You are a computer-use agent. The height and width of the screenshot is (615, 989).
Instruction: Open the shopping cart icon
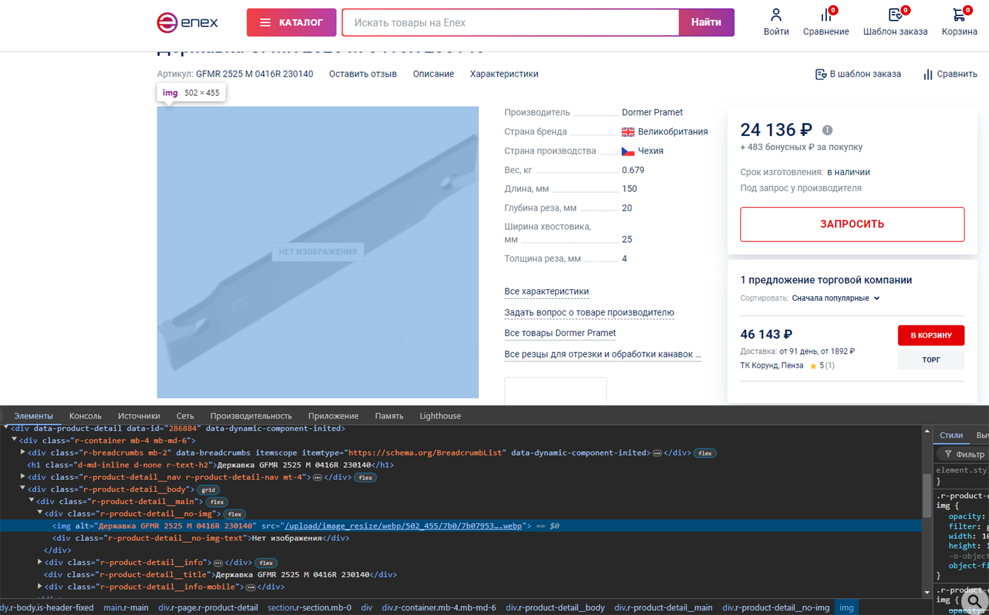click(959, 15)
